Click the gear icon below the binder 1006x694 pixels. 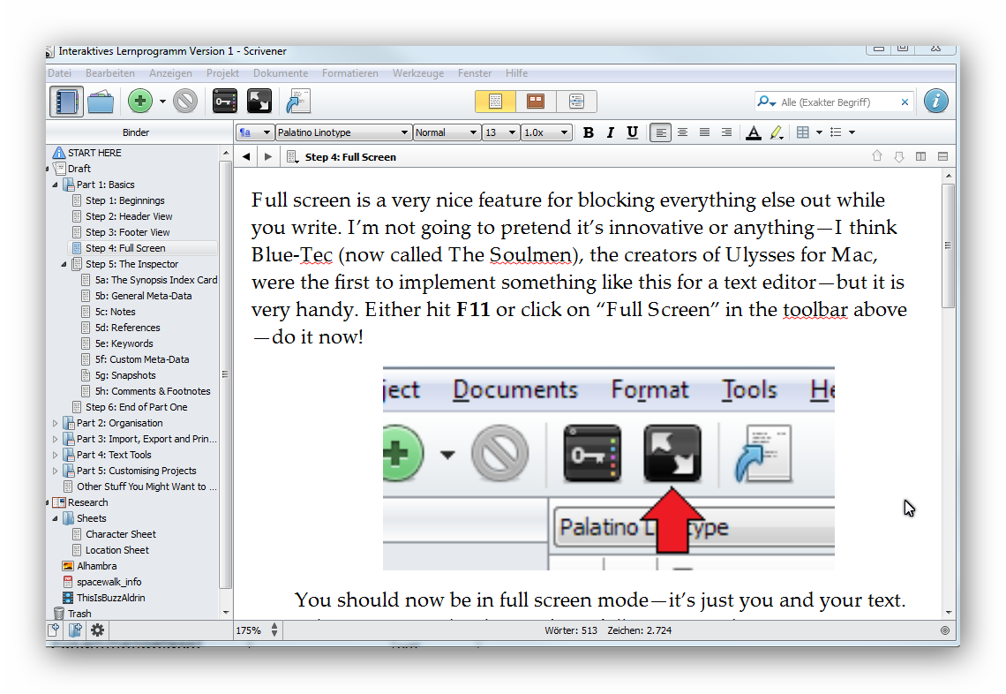click(97, 630)
